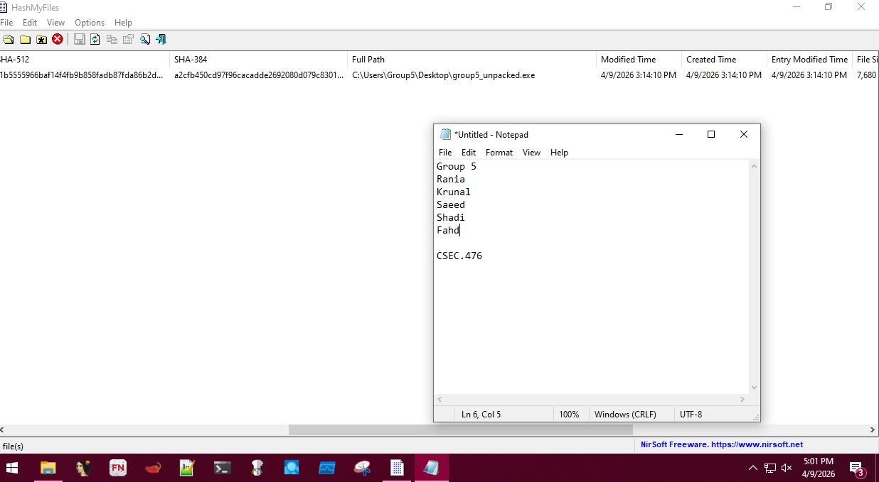Click '100%' zoom in Notepad status bar
The height and width of the screenshot is (482, 879).
pos(569,415)
